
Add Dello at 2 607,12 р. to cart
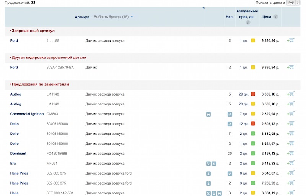[291, 124]
